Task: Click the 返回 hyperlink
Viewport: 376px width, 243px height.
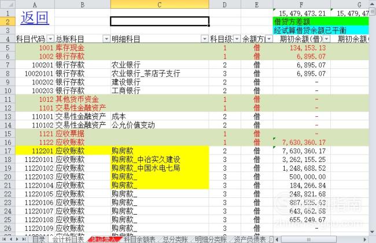Action: [35, 18]
